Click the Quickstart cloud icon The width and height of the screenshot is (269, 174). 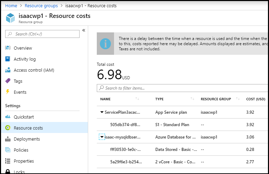tap(8, 117)
